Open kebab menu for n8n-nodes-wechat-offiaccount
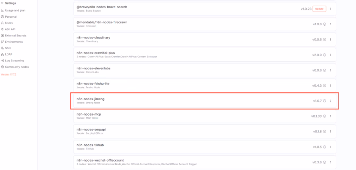Image resolution: width=356 pixels, height=170 pixels. pos(330,162)
